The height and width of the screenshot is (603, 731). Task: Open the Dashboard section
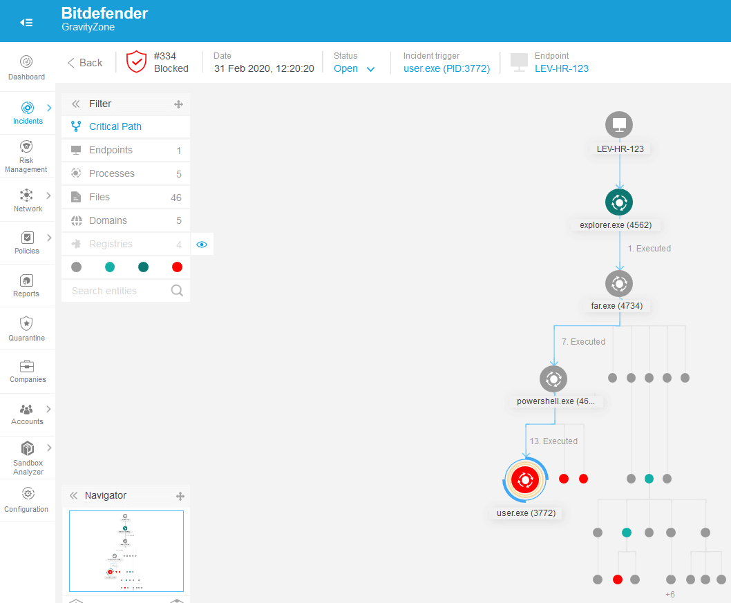pos(26,68)
